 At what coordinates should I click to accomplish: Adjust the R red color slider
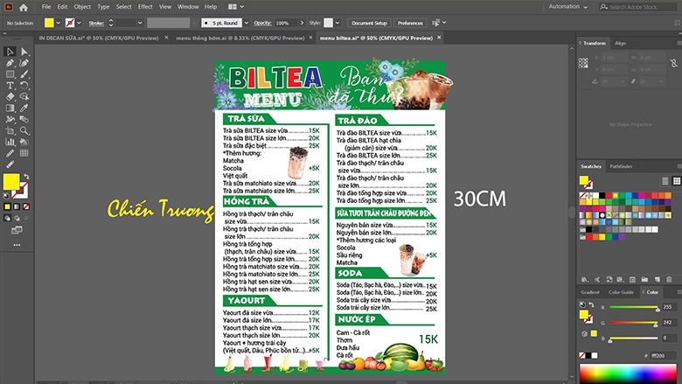(634, 307)
